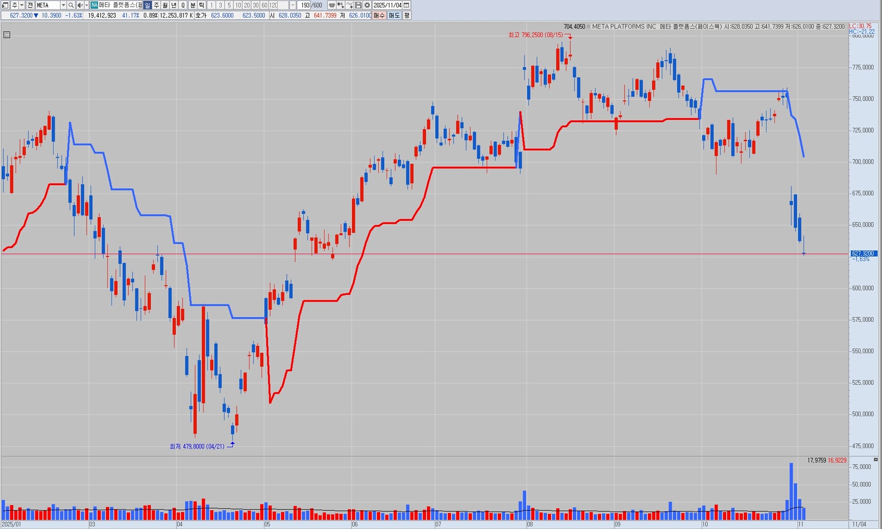Click the top-left window layout icon
The width and height of the screenshot is (882, 529).
[x=5, y=5]
